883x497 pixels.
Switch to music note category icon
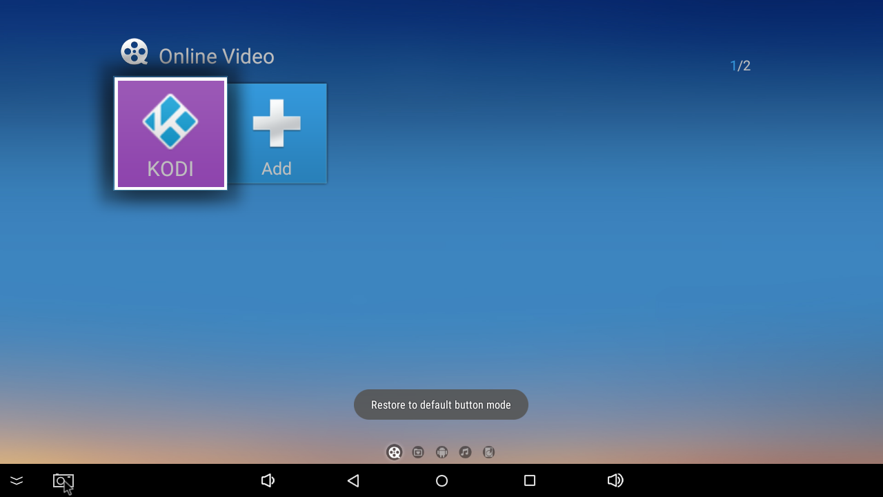465,452
